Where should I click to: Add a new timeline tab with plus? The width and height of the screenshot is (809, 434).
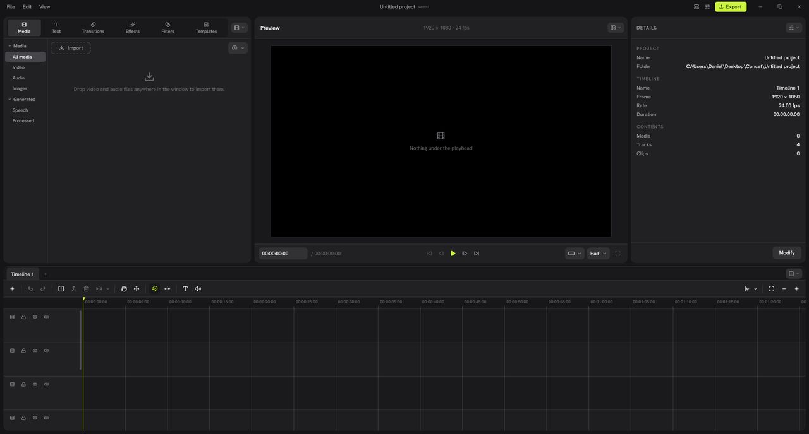46,274
